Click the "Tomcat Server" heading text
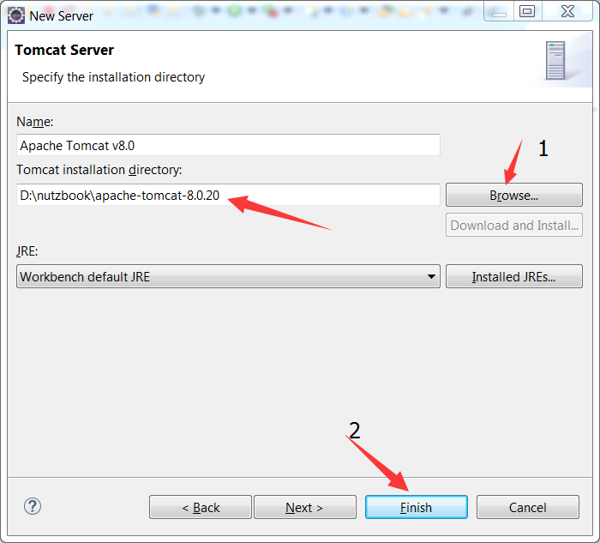 [x=64, y=50]
